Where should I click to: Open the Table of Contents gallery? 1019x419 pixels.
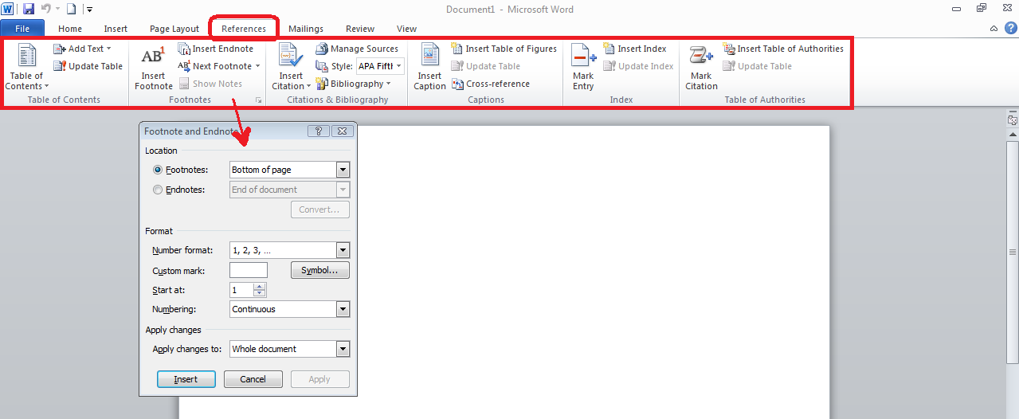click(x=27, y=67)
